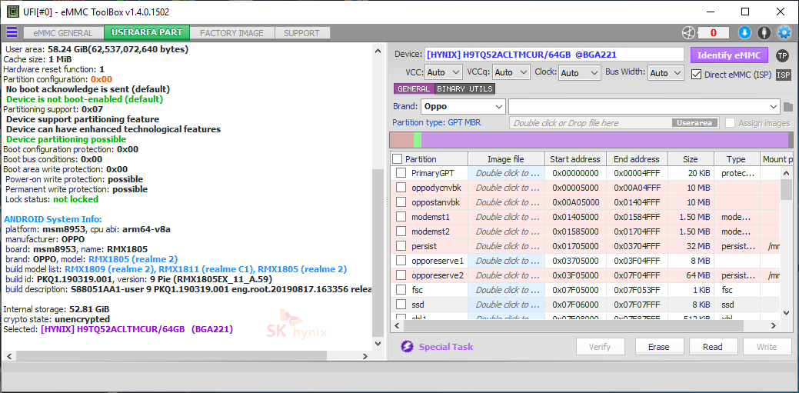Click the globe network icon
The width and height of the screenshot is (799, 393).
(x=688, y=32)
